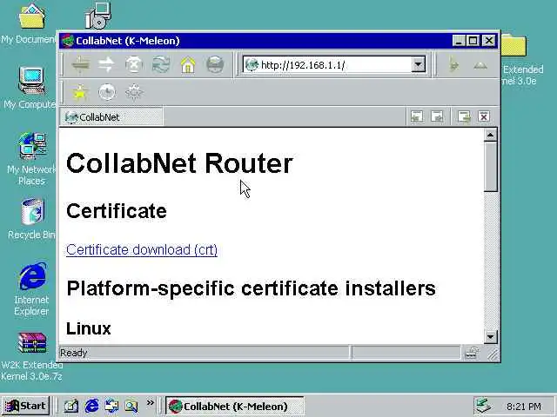Reload the page with the Reload icon
Viewport: 557px width, 417px height.
161,65
